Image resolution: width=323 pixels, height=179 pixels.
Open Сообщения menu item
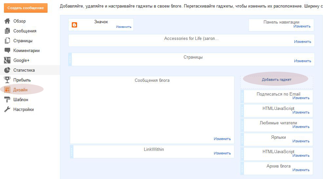(25, 31)
